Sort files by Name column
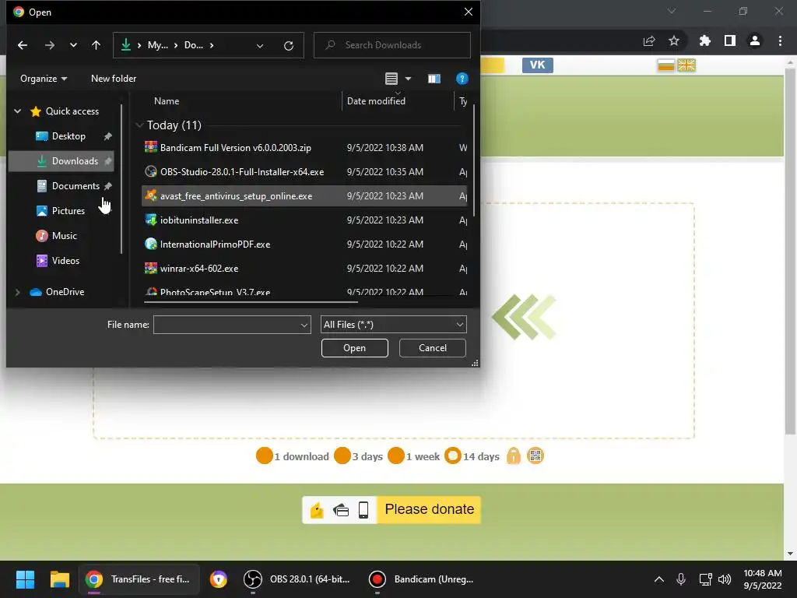Screen dimensions: 797x598 167,101
